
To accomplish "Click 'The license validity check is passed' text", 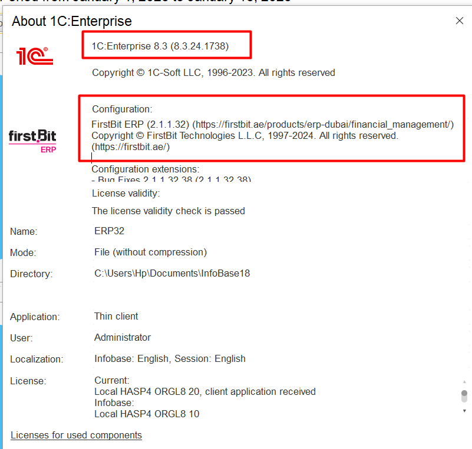I will pyautogui.click(x=169, y=211).
